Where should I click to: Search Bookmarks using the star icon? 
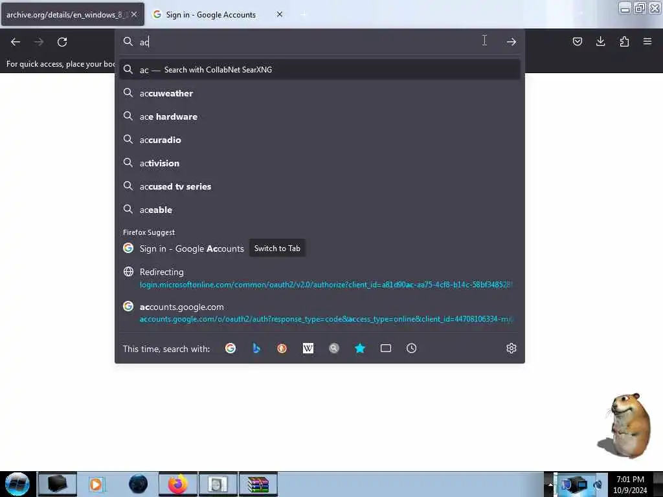360,348
